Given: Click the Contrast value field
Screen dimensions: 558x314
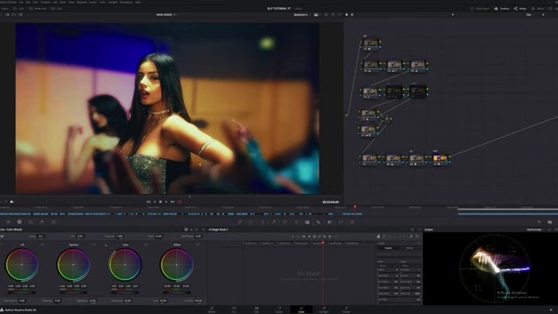Looking at the screenshot, I should click(x=119, y=236).
